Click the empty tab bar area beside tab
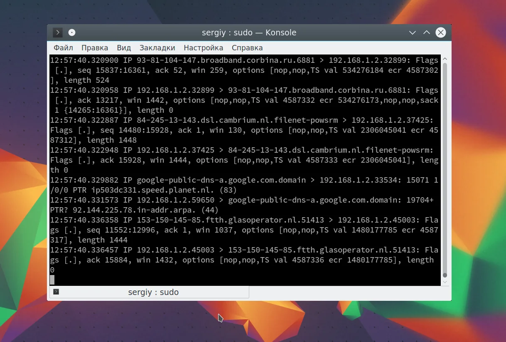The width and height of the screenshot is (506, 342). 349,292
